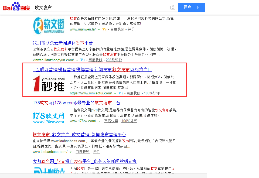Click 100%好评 link for yimiaotui result
Viewport: 259px width, 178px height.
tap(152, 93)
